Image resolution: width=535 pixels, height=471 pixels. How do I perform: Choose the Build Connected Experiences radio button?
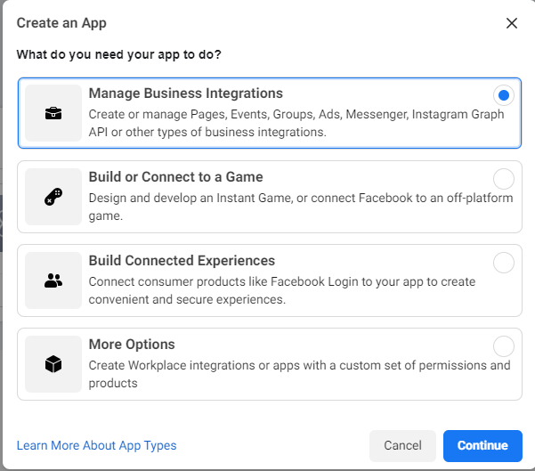point(504,263)
